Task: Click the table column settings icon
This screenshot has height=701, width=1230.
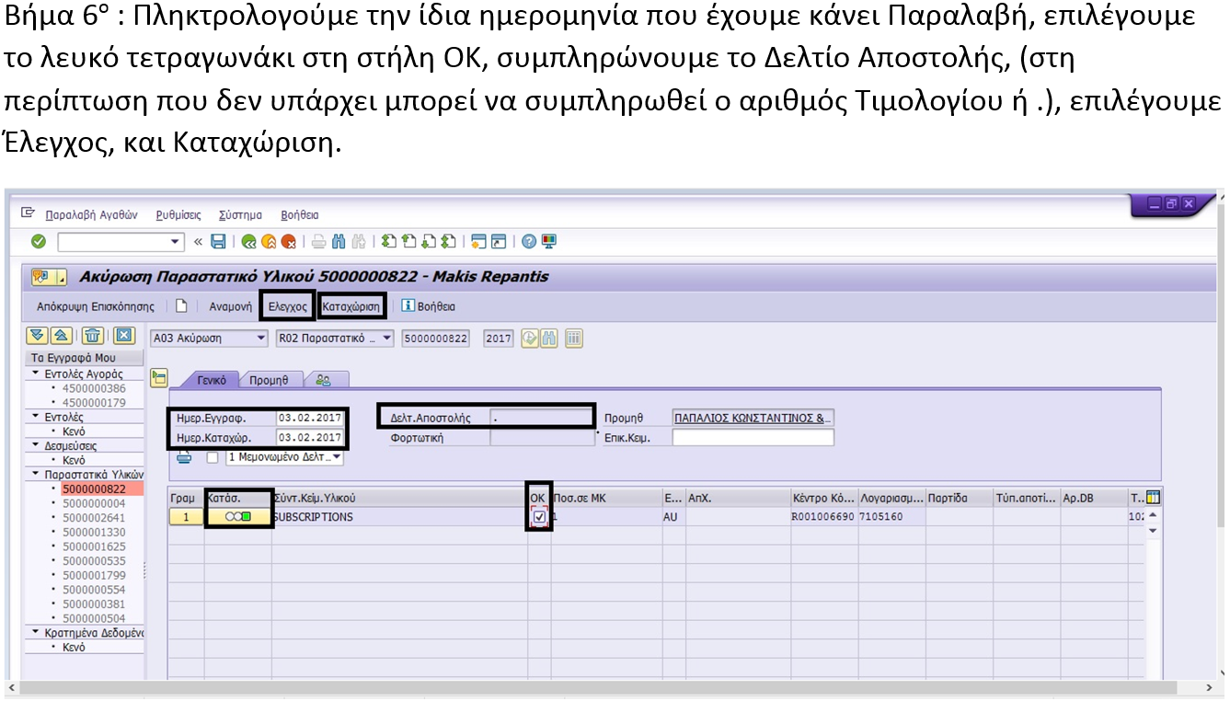Action: (x=1153, y=498)
